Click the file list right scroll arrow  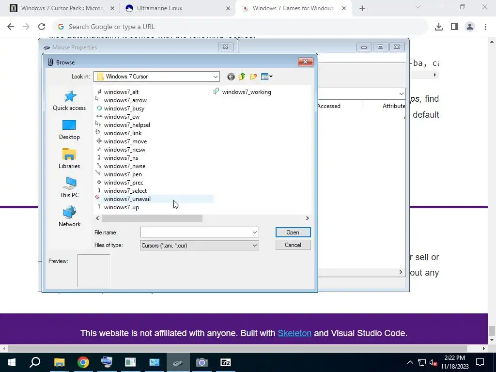click(307, 218)
